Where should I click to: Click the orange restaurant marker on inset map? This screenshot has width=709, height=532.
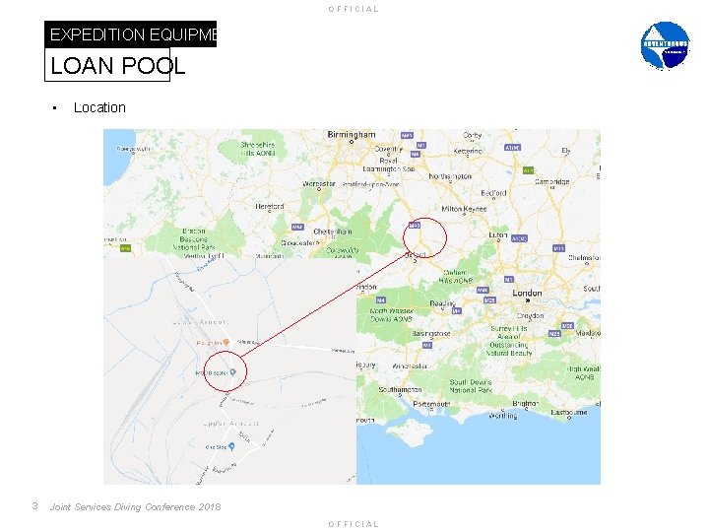coord(226,343)
